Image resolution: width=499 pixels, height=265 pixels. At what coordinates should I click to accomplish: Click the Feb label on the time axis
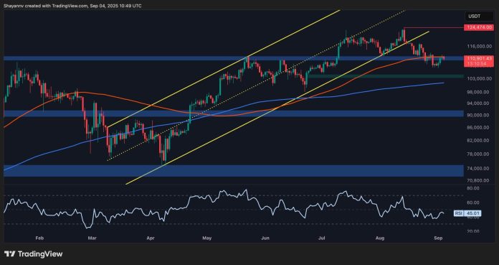[x=39, y=238]
